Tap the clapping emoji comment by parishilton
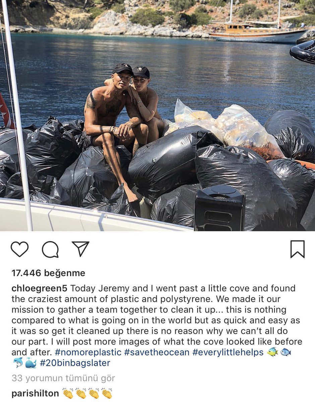This screenshot has height=402, width=315. (87, 393)
